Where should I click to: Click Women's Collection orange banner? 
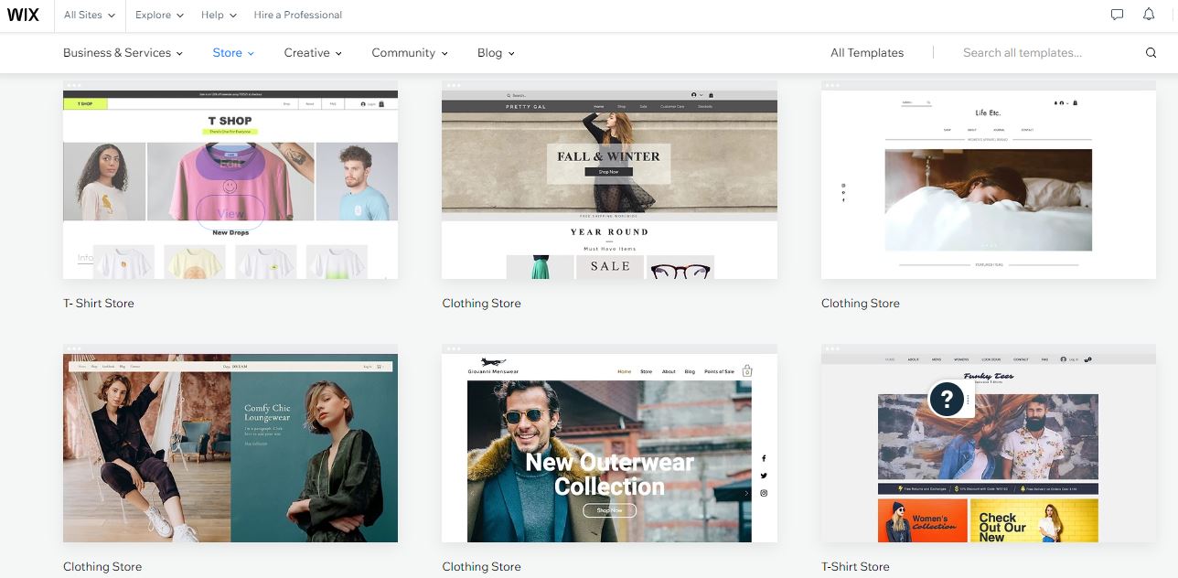pos(923,520)
